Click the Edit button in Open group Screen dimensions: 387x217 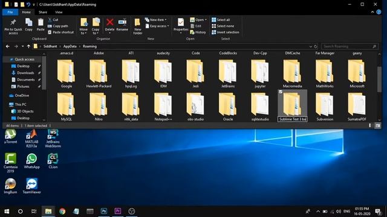tap(196, 26)
